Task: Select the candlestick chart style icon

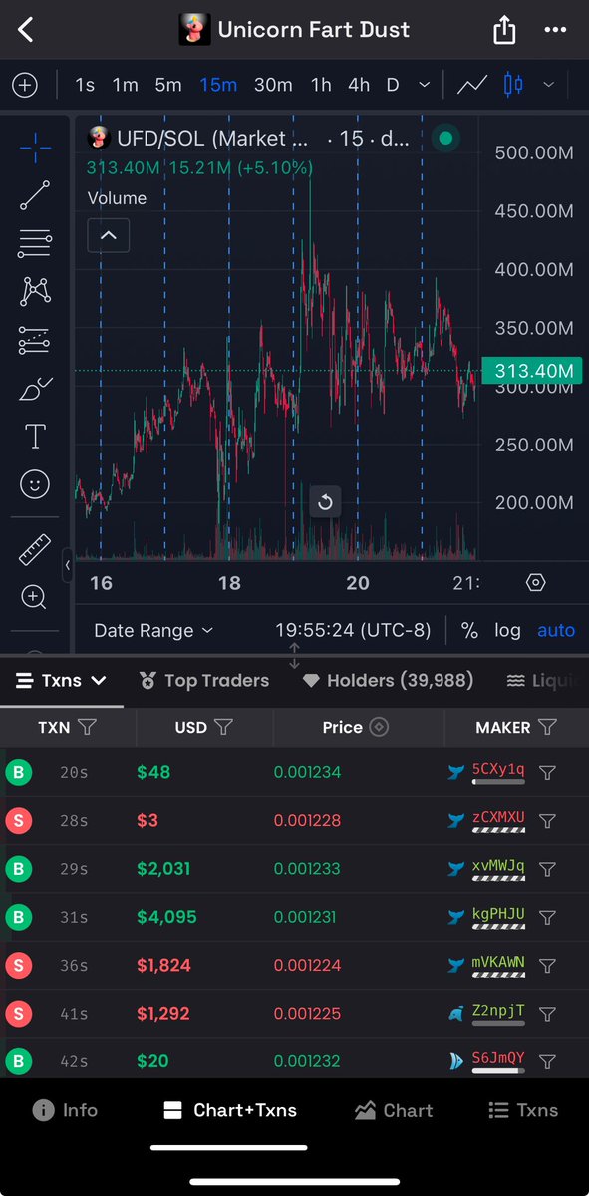Action: [513, 85]
